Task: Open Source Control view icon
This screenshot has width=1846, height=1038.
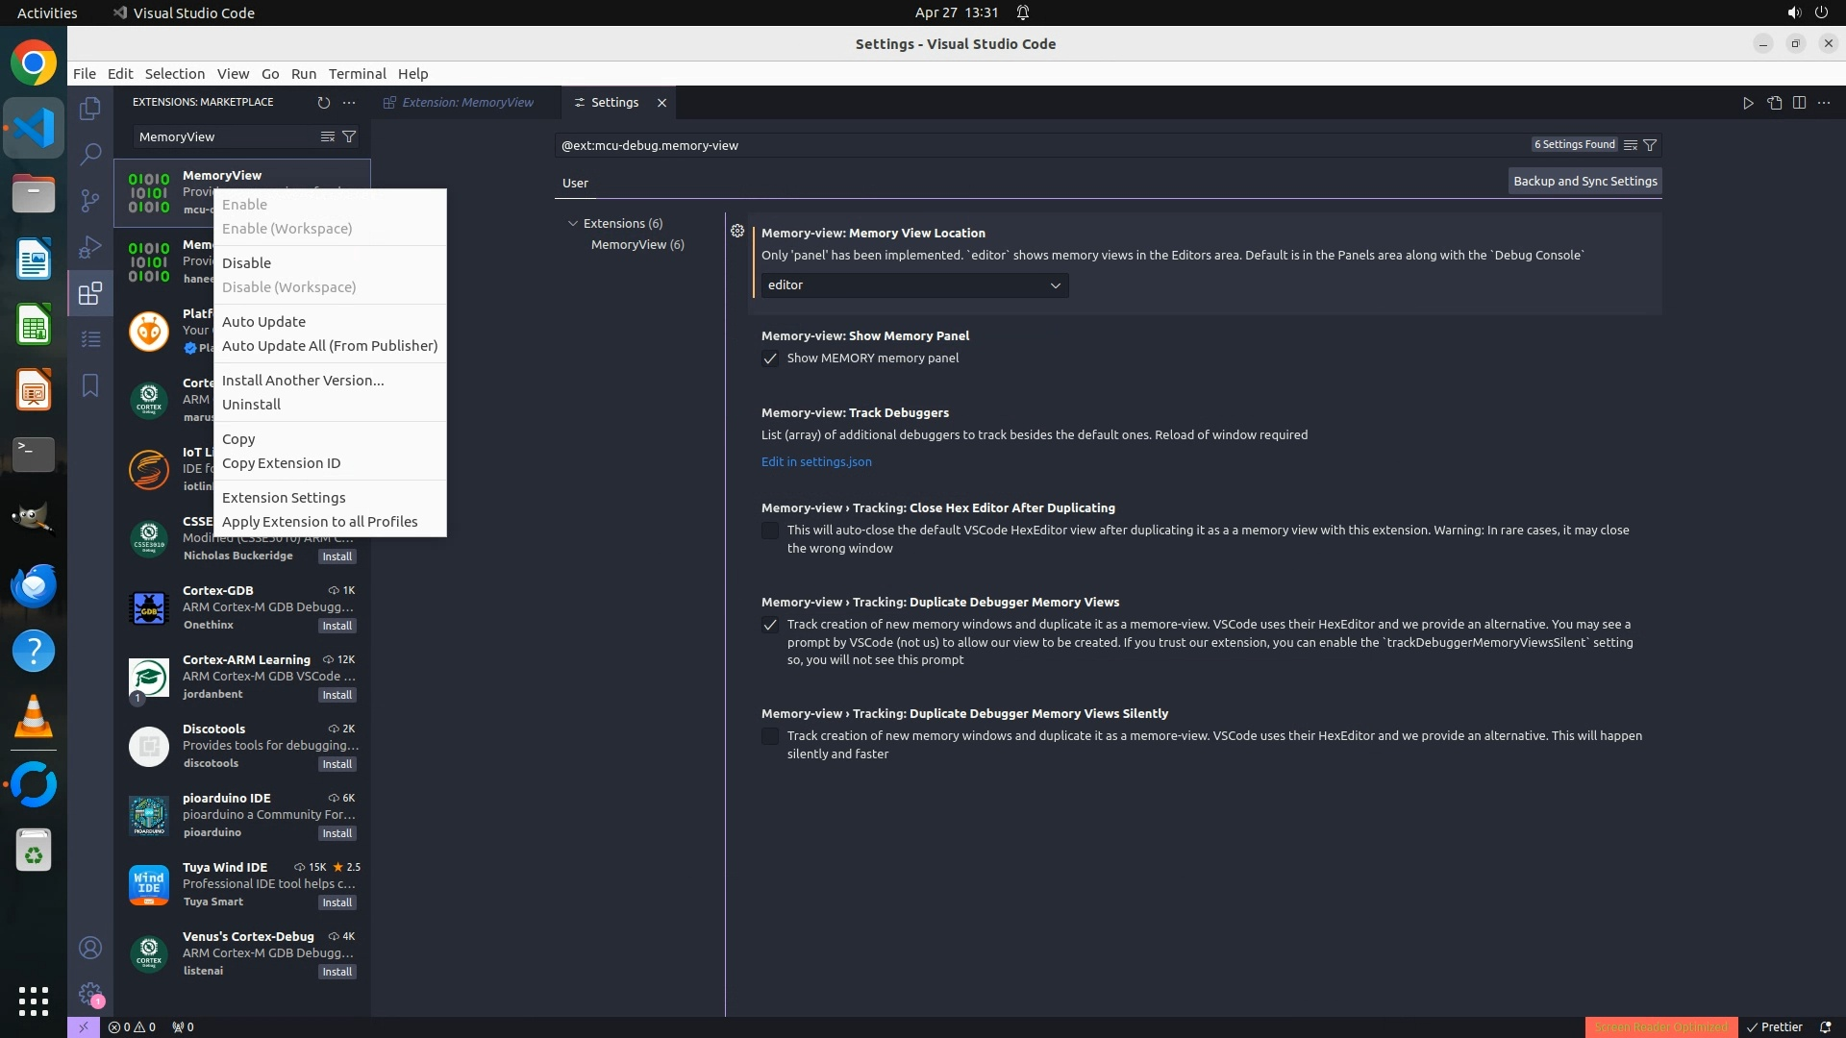Action: point(90,200)
